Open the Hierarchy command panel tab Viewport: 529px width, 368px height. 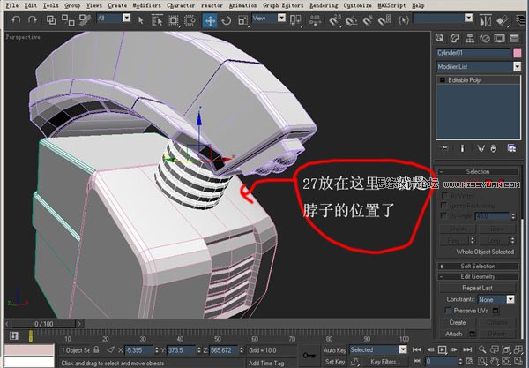470,38
